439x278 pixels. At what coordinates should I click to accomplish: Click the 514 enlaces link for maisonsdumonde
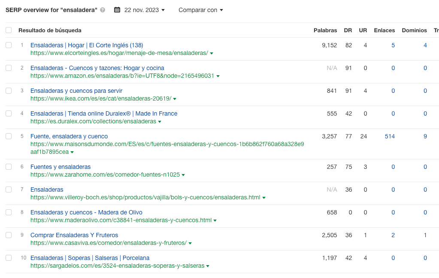(x=389, y=136)
